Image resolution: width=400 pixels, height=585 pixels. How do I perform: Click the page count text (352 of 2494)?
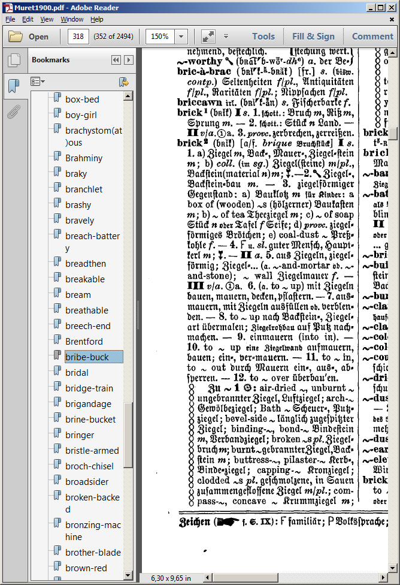click(x=113, y=37)
